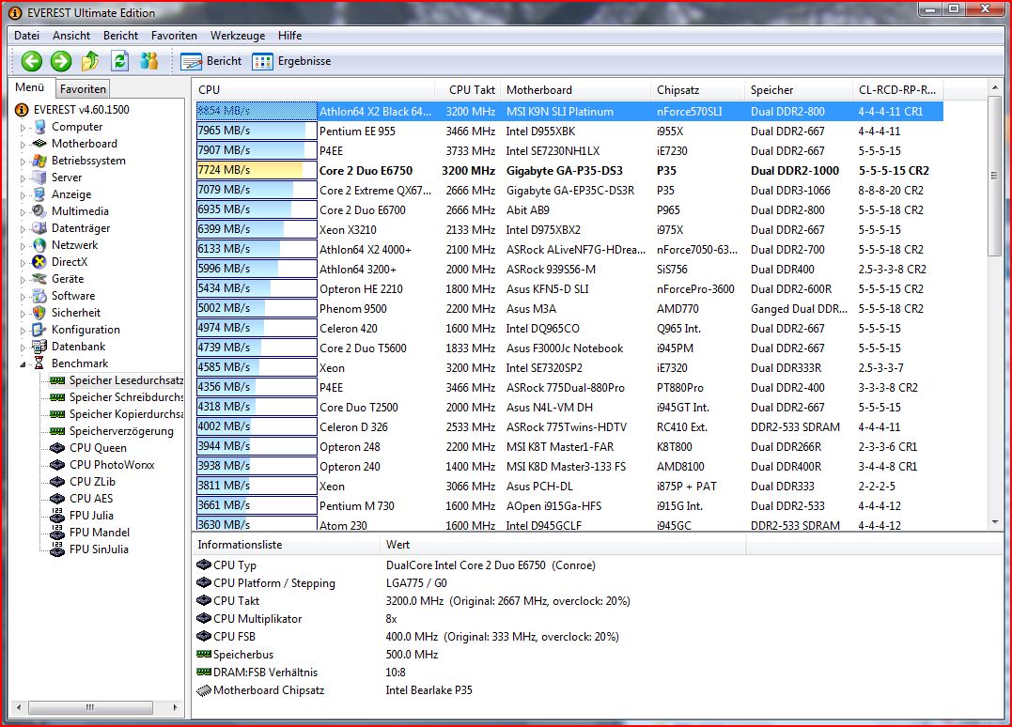Open Bericht report from toolbar

[211, 61]
